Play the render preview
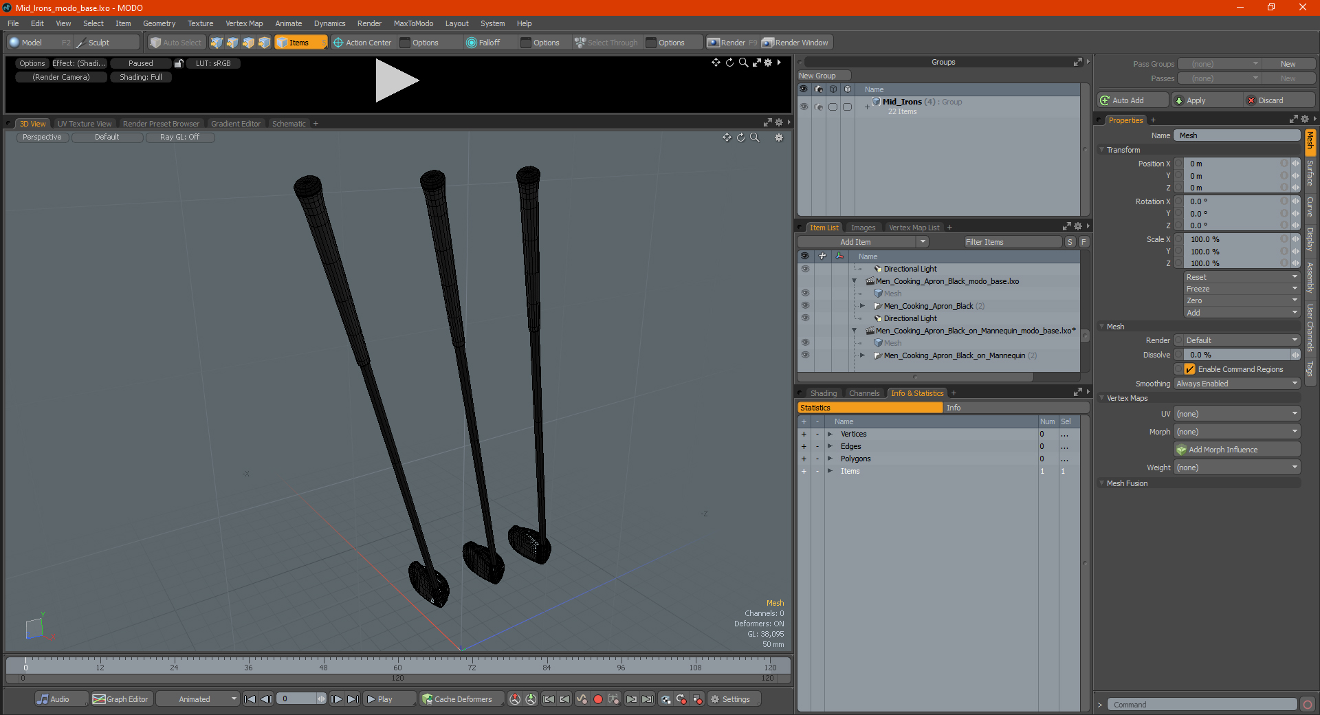This screenshot has height=715, width=1320. pos(397,81)
